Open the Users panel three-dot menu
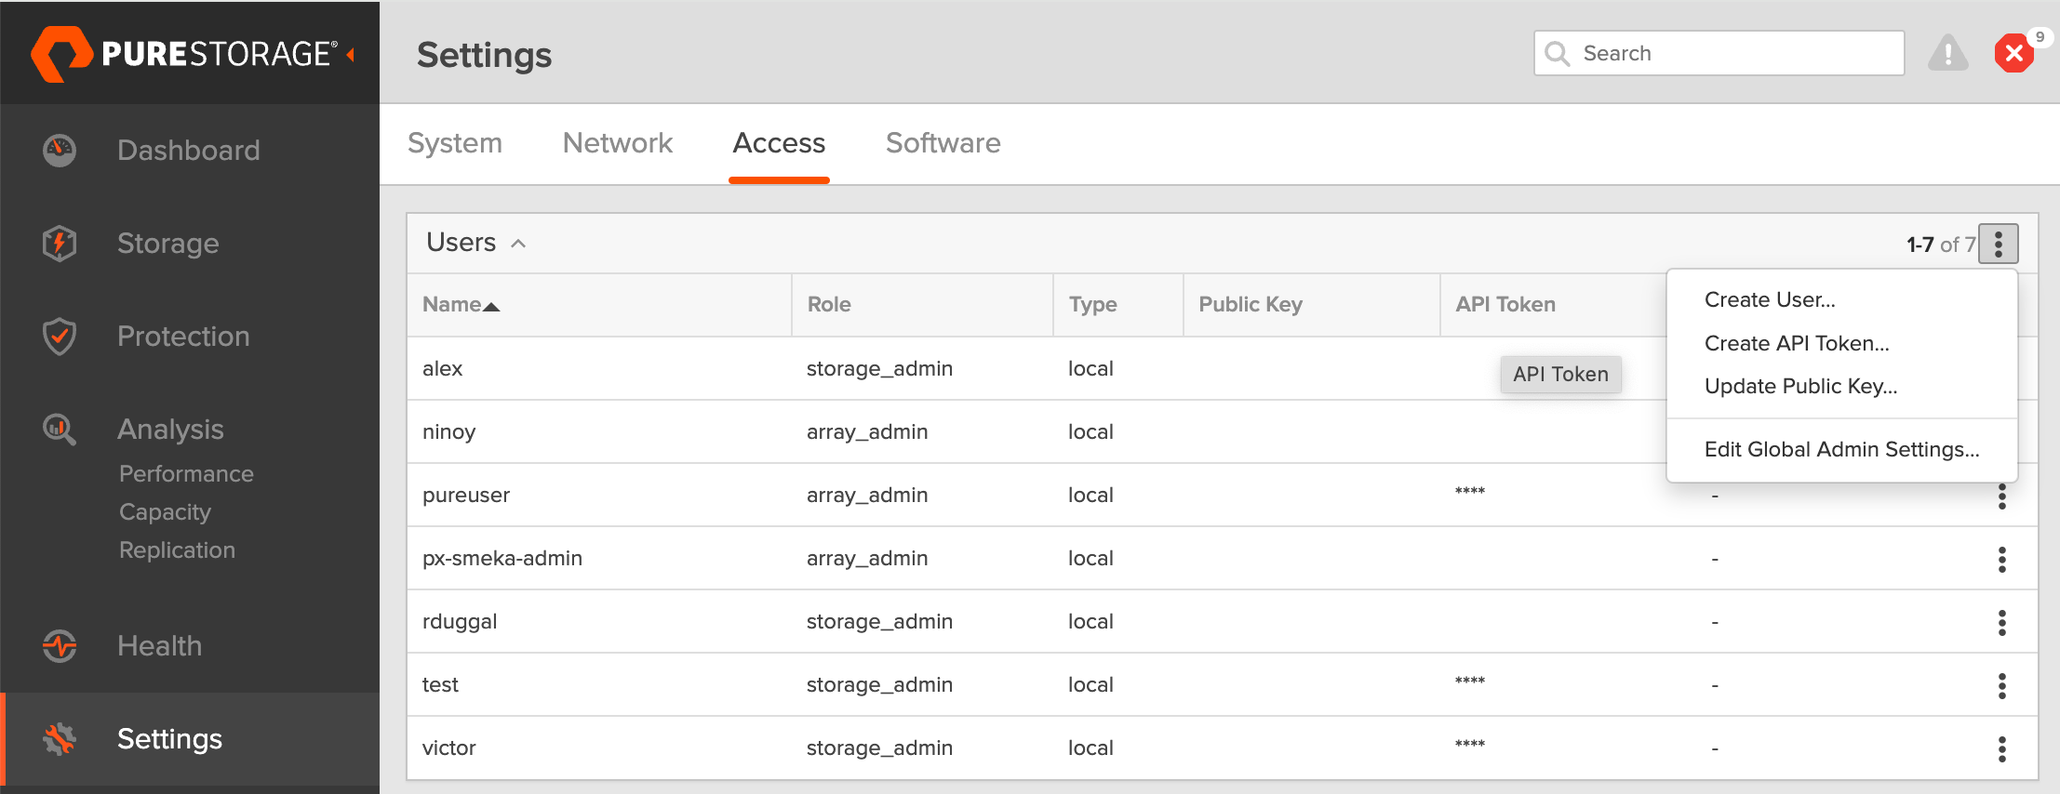This screenshot has width=2060, height=794. point(1998,244)
